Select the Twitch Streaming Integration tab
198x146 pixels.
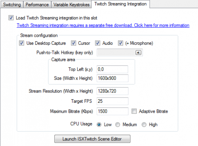tap(120, 4)
